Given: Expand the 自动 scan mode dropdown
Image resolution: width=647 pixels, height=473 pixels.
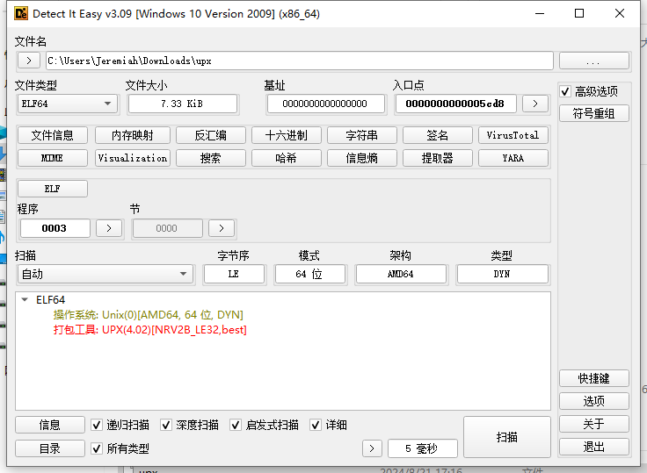Looking at the screenshot, I should (x=105, y=274).
